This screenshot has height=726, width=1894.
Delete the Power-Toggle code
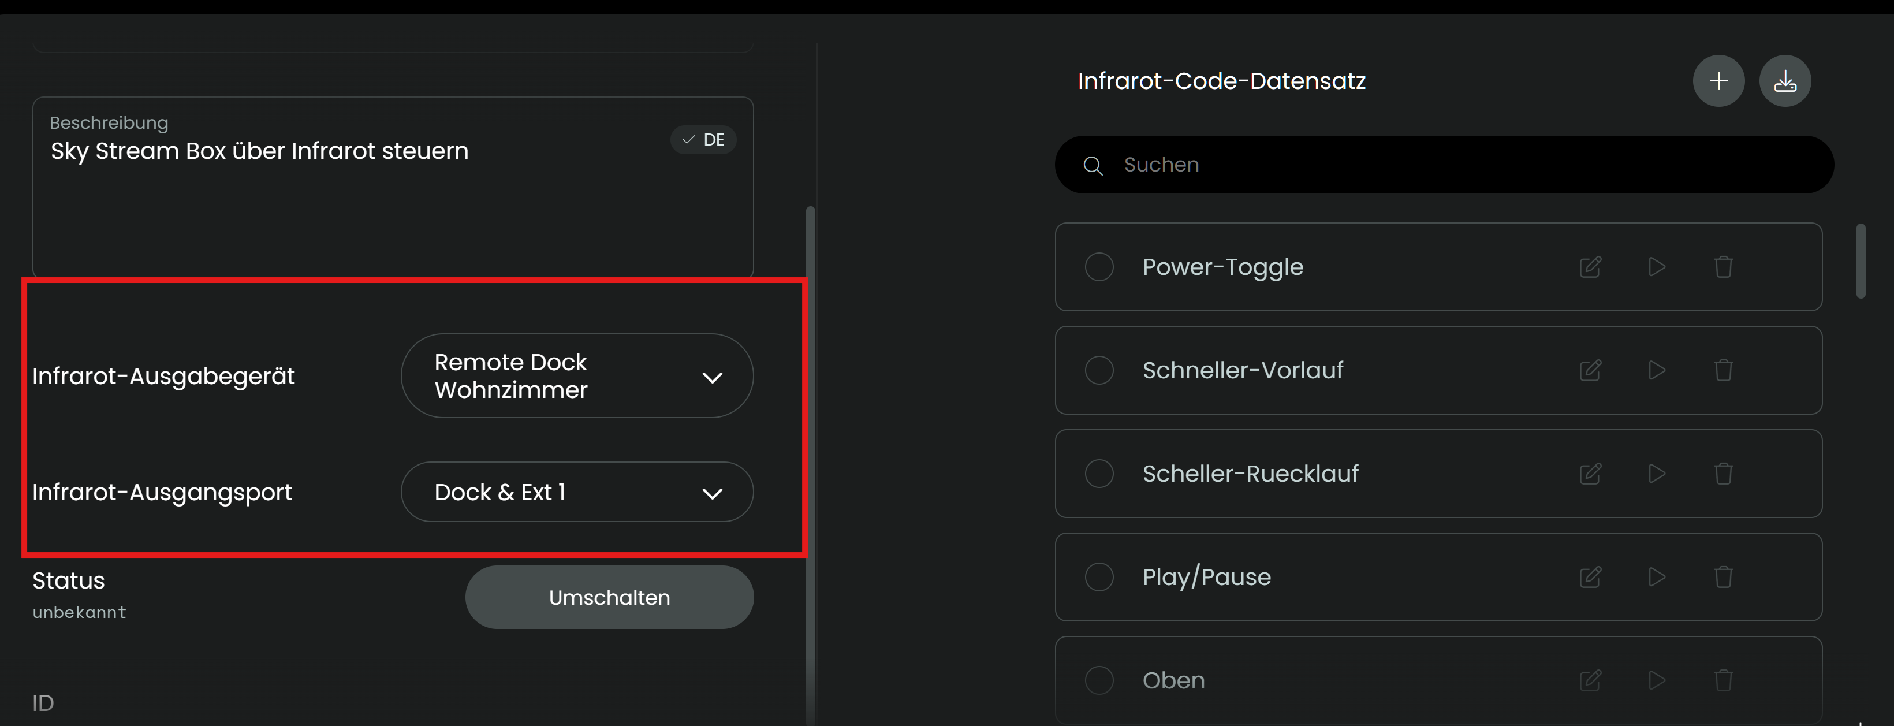click(1724, 267)
